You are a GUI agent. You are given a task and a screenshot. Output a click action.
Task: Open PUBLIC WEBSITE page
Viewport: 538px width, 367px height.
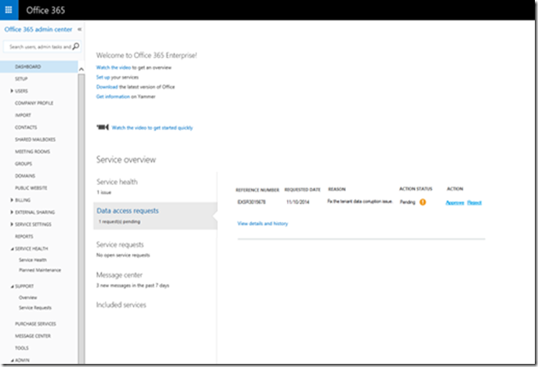[31, 188]
